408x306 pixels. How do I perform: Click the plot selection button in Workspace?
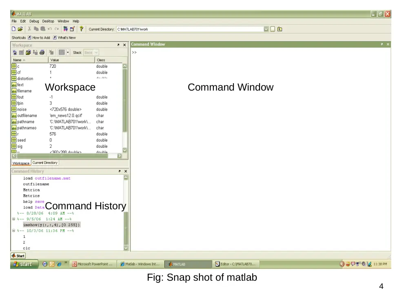62,53
